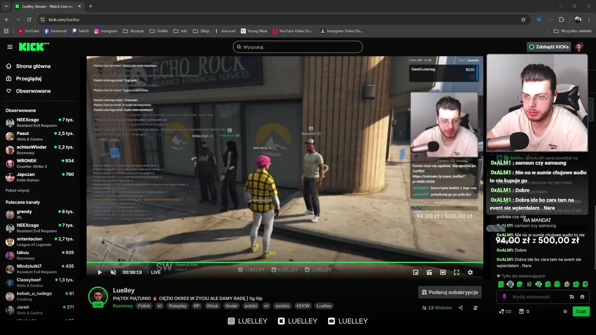Open the emoji picker smiley in chat box
Viewport: 596px width, 335px height.
(582, 297)
